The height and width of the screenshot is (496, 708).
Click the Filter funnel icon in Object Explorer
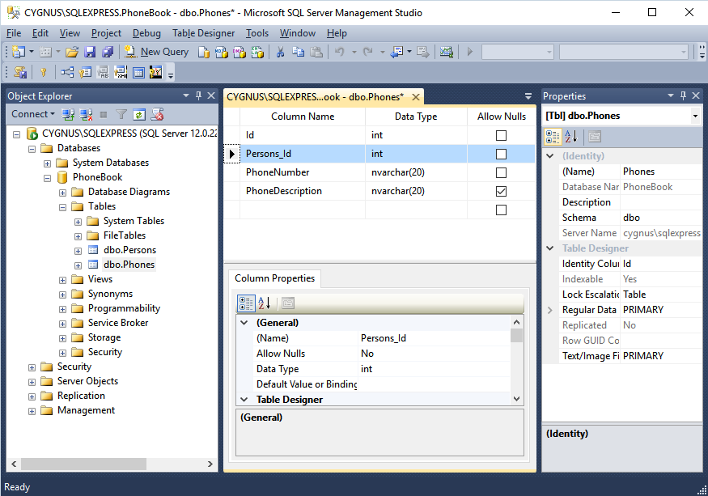(x=121, y=114)
